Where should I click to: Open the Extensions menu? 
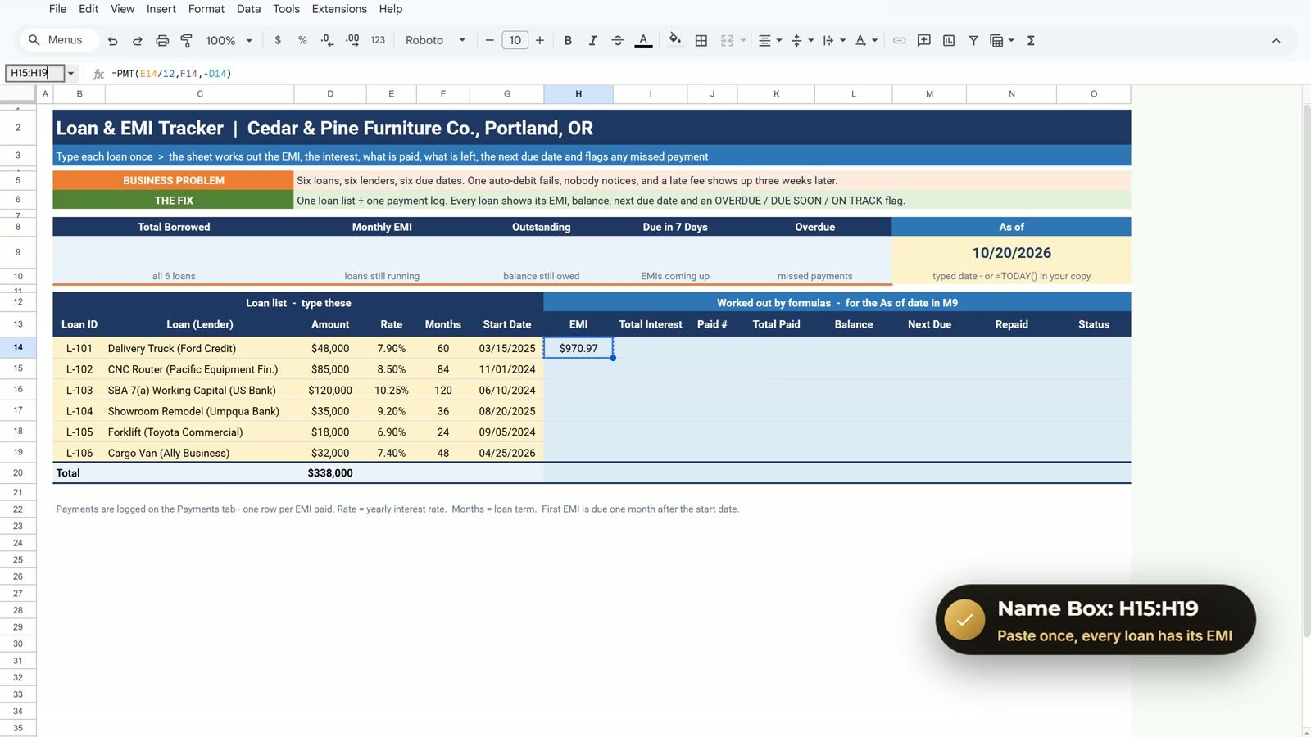pyautogui.click(x=339, y=9)
